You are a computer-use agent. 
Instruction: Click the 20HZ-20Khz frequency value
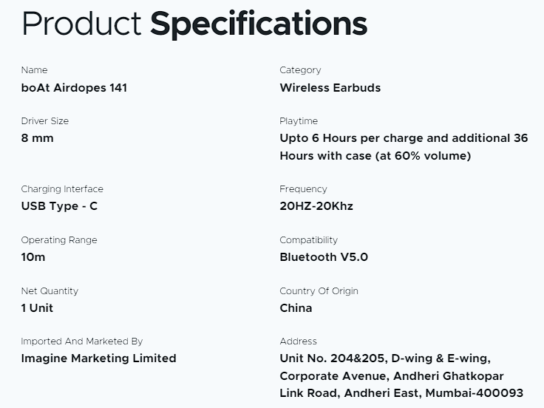coord(316,205)
